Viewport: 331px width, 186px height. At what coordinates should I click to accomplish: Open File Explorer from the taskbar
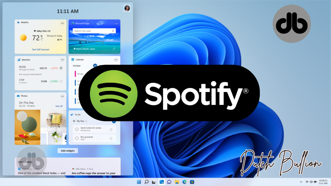click(x=177, y=182)
